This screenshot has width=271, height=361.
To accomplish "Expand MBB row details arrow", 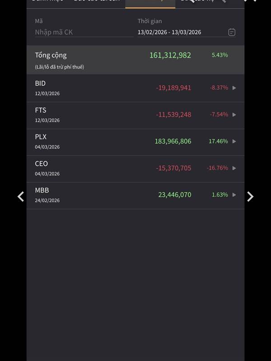I will point(234,195).
